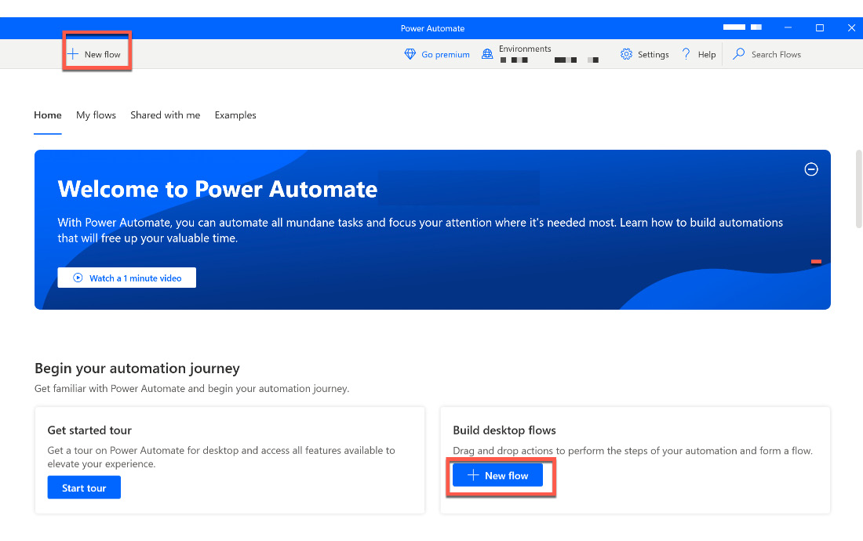The image size is (863, 541).
Task: Open the Shared with me tab
Action: point(165,115)
